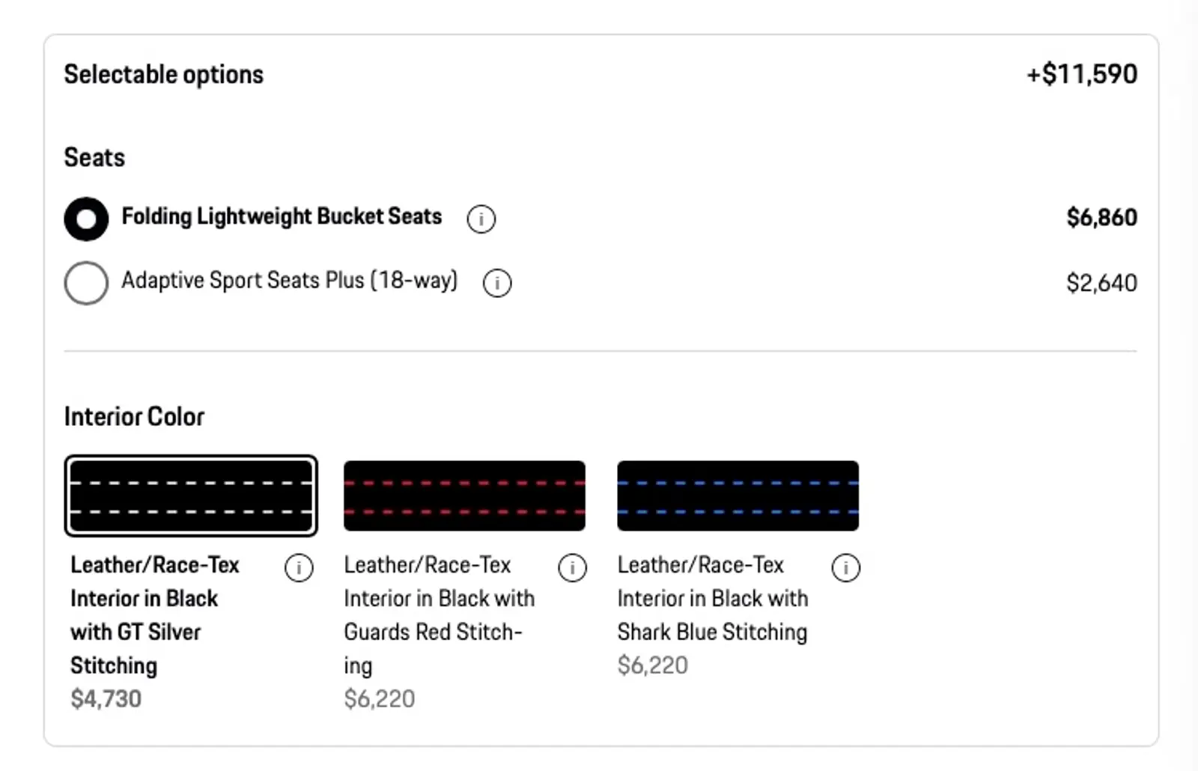Select the Guards Red stitching swatch
Image resolution: width=1198 pixels, height=771 pixels.
pos(464,496)
